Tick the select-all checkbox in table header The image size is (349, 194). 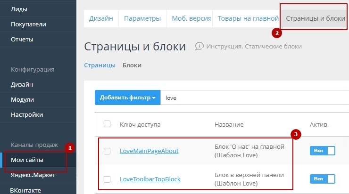click(x=107, y=124)
